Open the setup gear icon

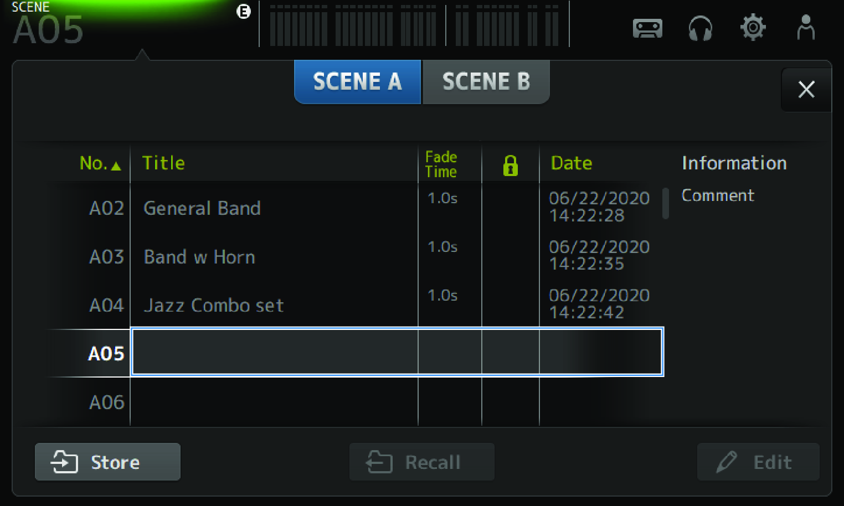pyautogui.click(x=753, y=28)
